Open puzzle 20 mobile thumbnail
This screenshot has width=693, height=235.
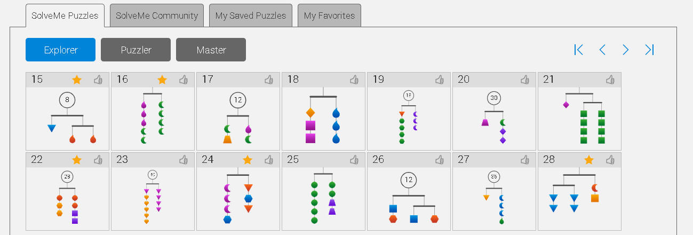click(x=494, y=119)
